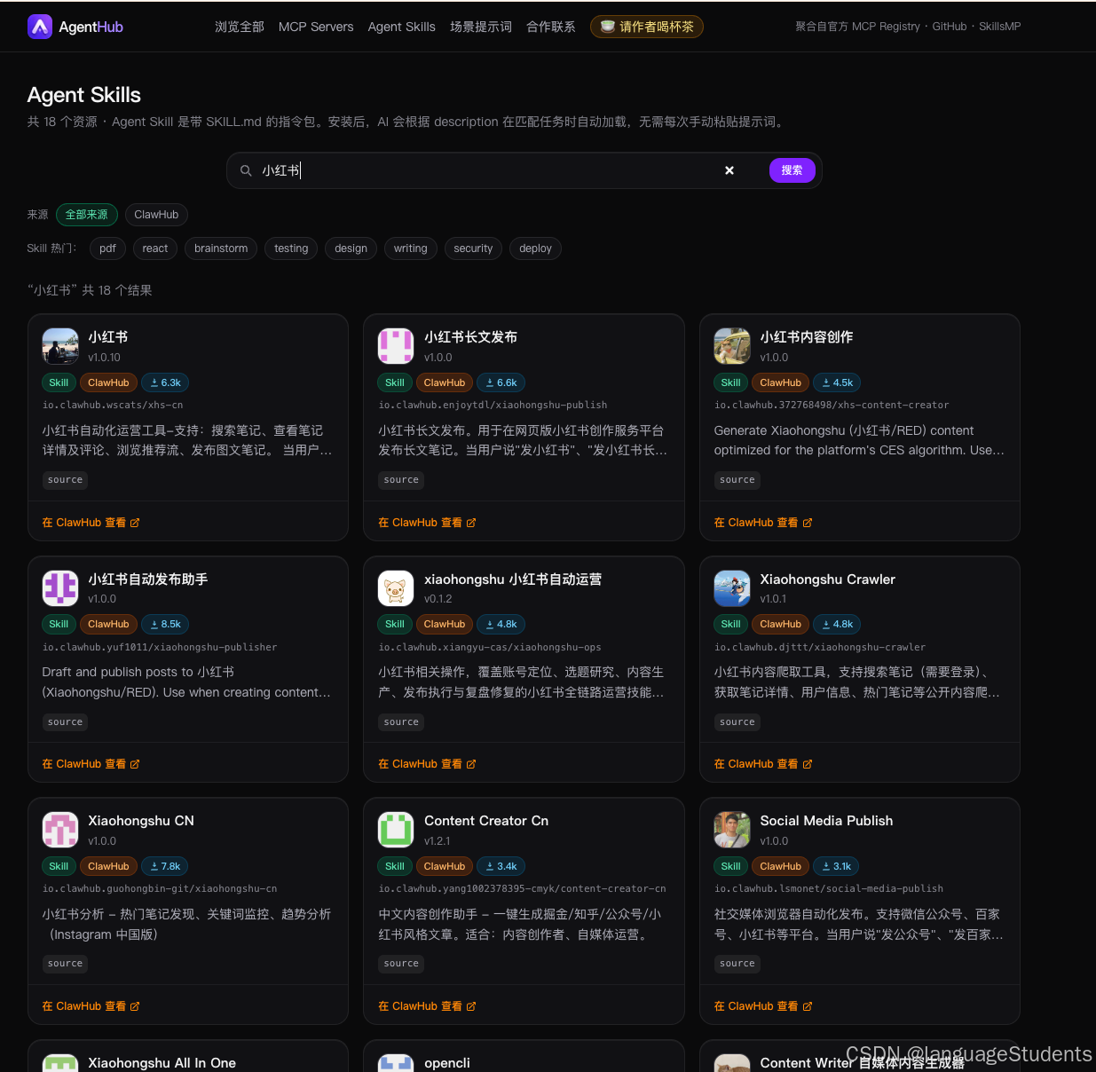Open the MCP Servers nav item
This screenshot has width=1096, height=1072.
click(316, 27)
